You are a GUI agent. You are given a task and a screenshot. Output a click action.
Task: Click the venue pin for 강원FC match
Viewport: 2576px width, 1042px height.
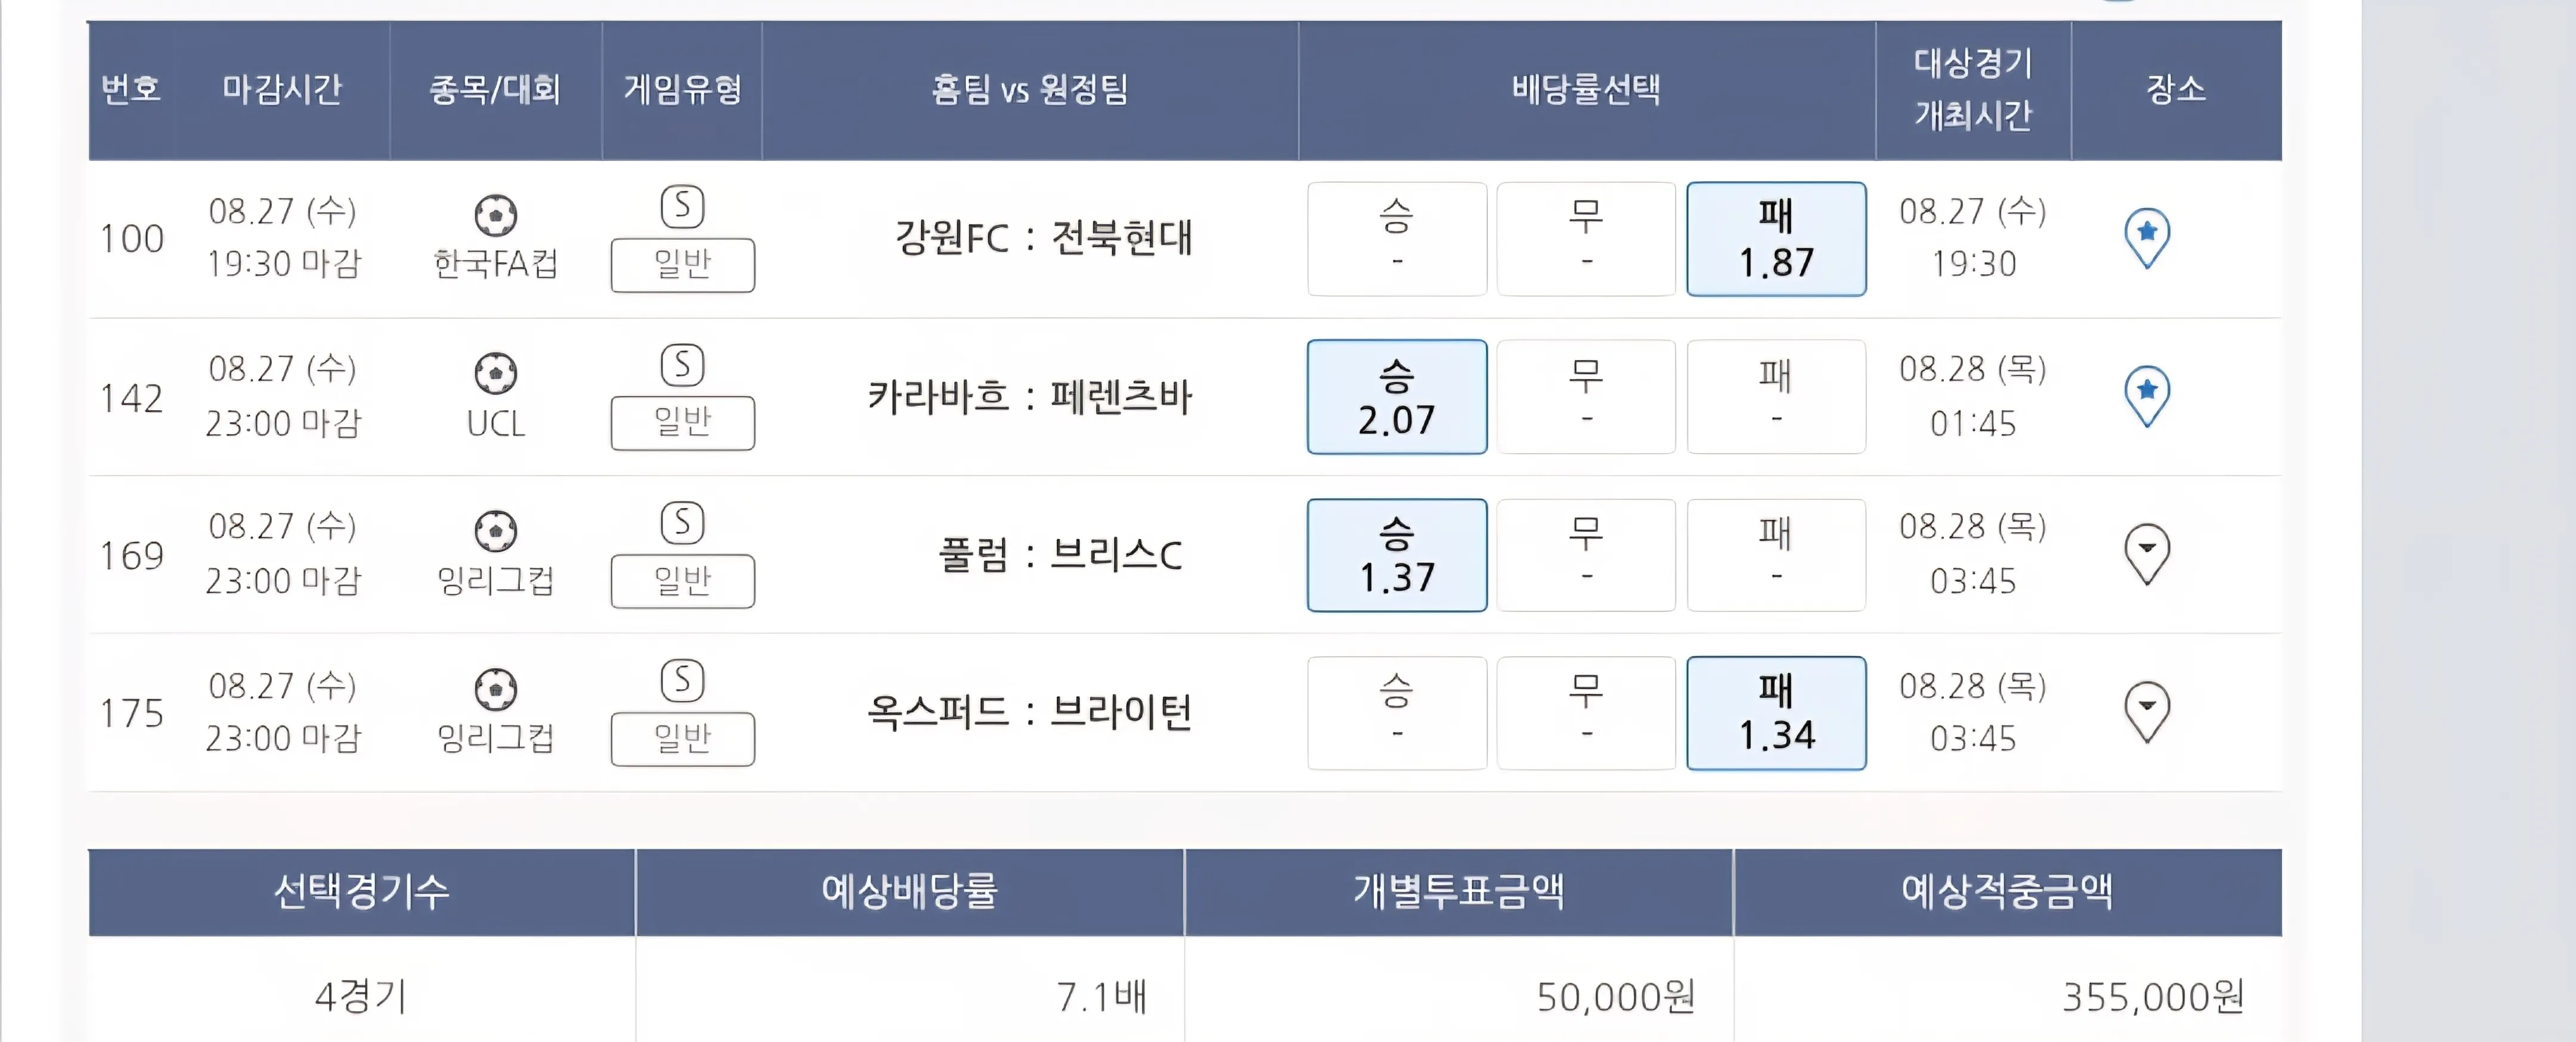tap(2146, 237)
